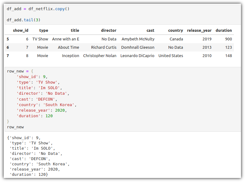
Task: Select the 'About Time' title cell
Action: point(69,47)
